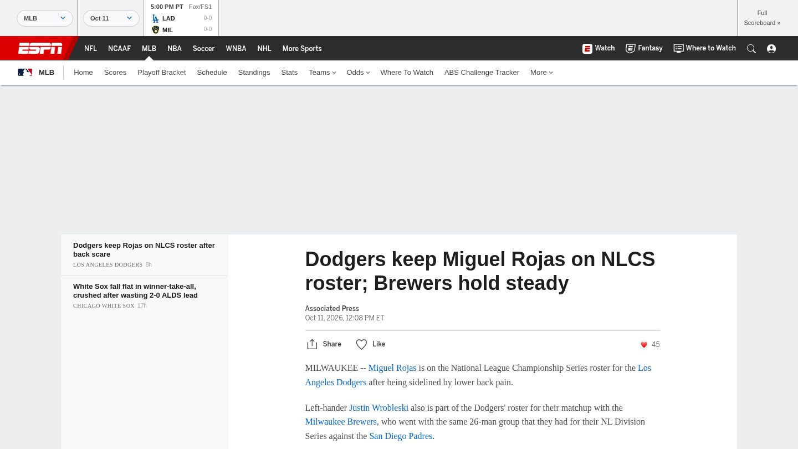The image size is (798, 449).
Task: Expand the More submenu
Action: (x=541, y=73)
